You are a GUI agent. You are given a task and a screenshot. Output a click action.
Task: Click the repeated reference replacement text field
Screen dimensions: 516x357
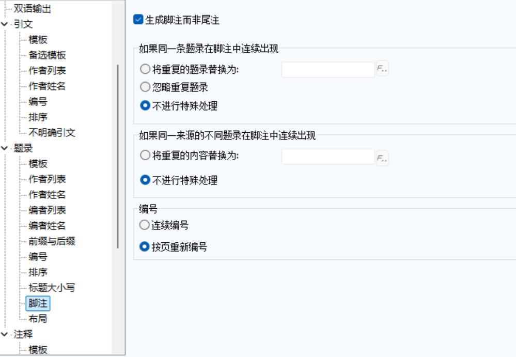(x=327, y=69)
